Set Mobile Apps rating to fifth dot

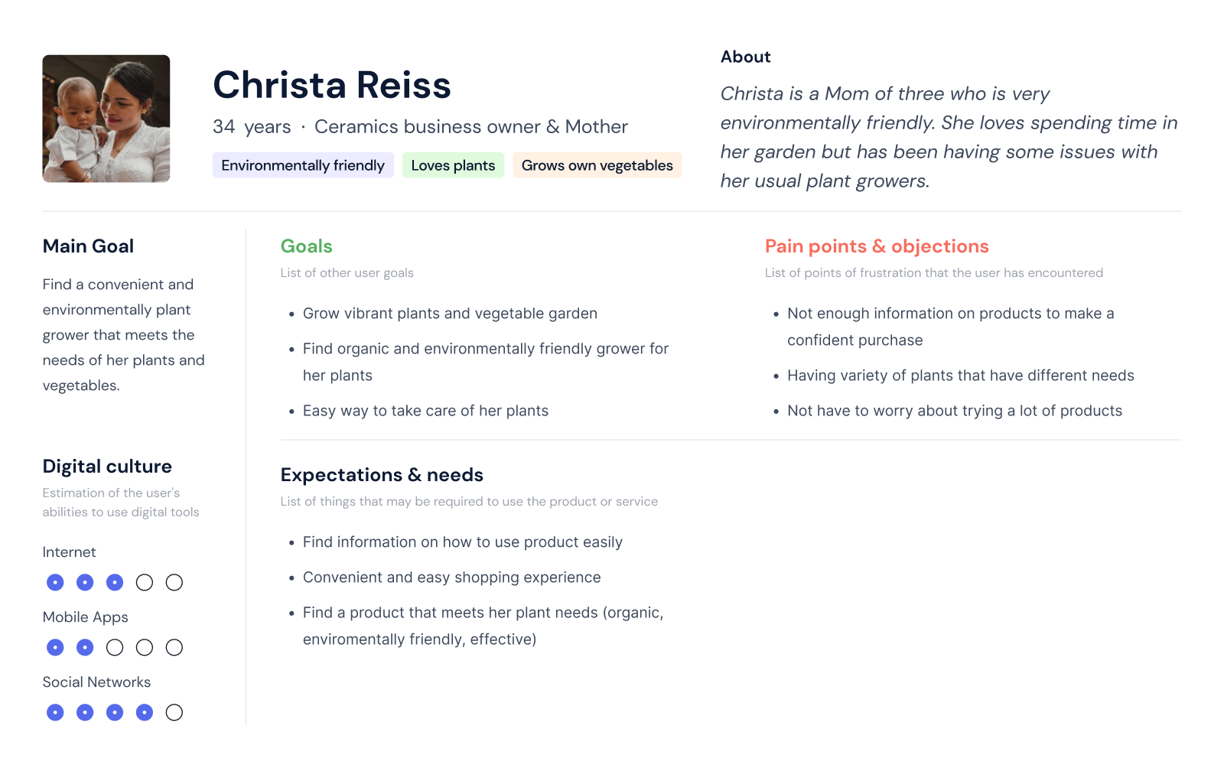174,648
